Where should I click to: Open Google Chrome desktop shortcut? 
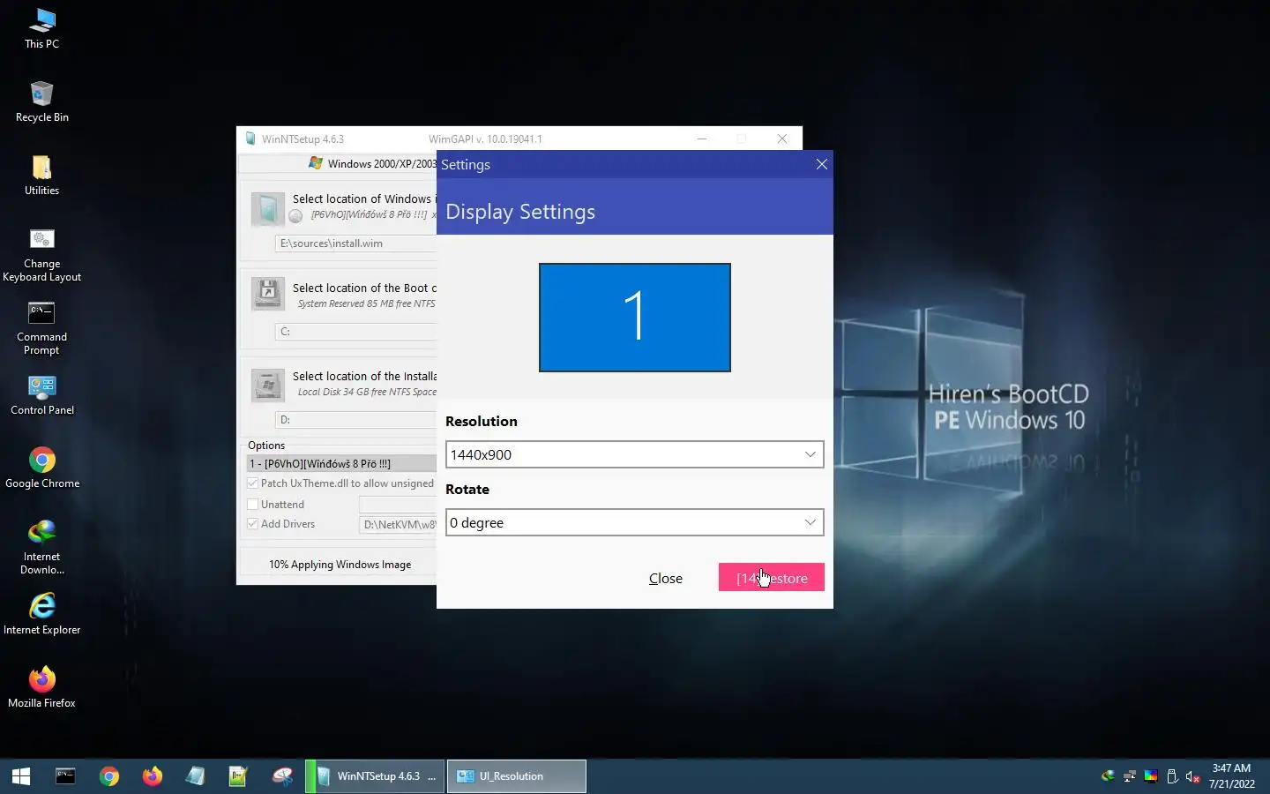(41, 468)
